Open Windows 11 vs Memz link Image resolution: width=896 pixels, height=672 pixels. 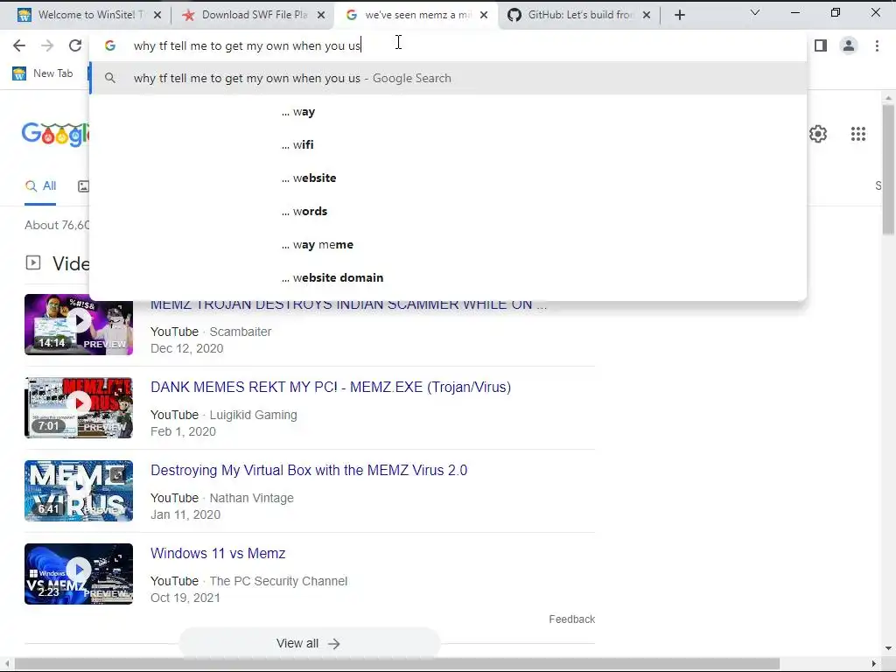(218, 553)
